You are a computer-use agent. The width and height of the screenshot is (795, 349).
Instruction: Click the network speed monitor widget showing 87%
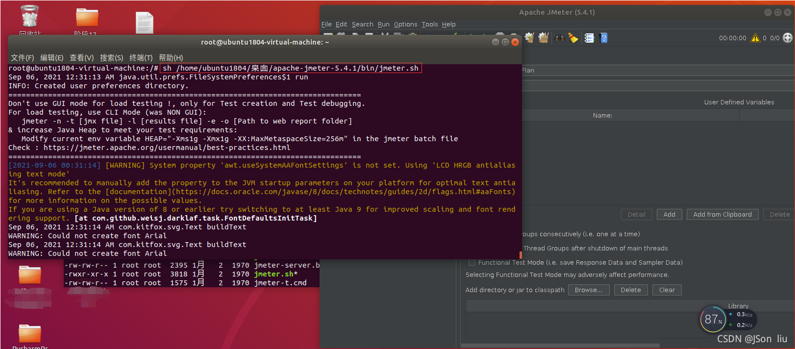pos(727,319)
